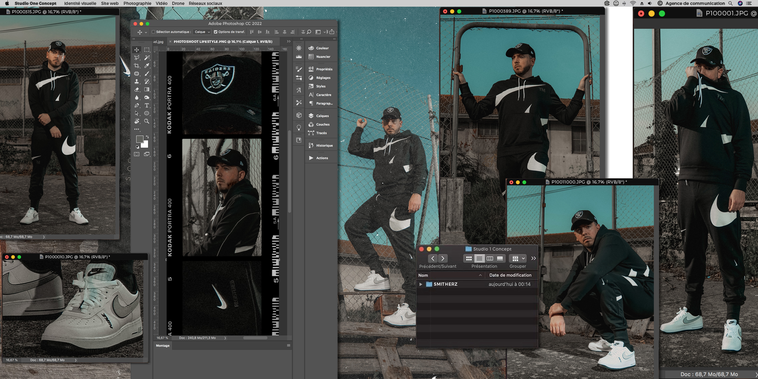Select the Horizontal Type tool

[x=147, y=105]
